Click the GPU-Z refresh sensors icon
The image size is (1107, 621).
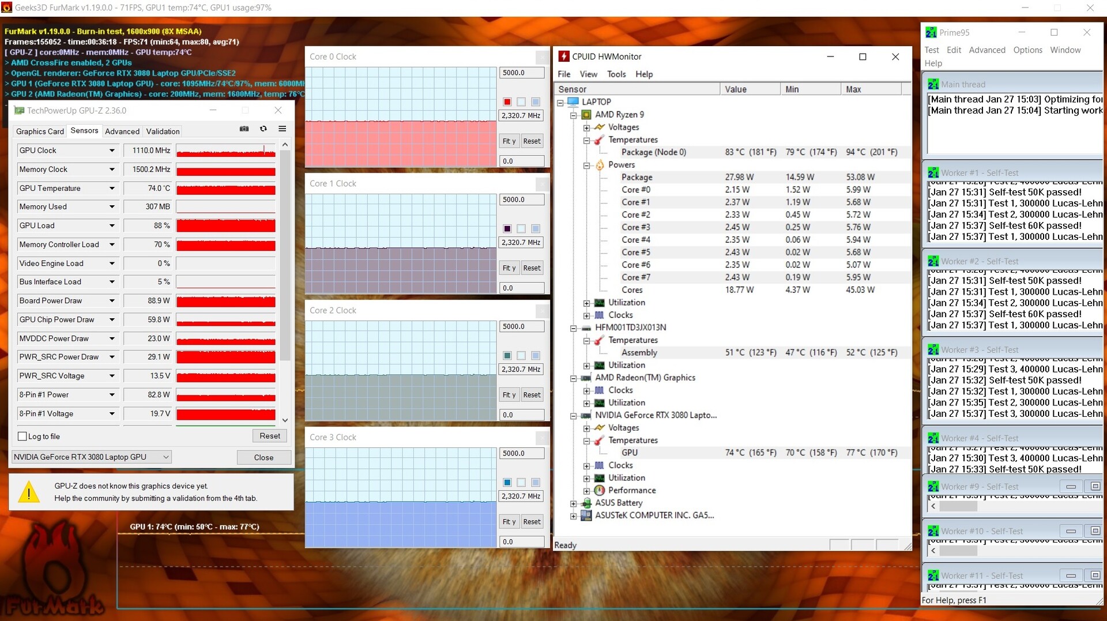[263, 129]
